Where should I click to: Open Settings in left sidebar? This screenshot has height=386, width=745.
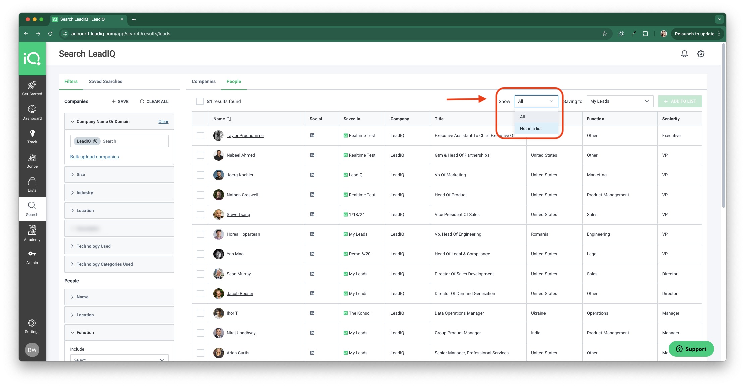[32, 326]
